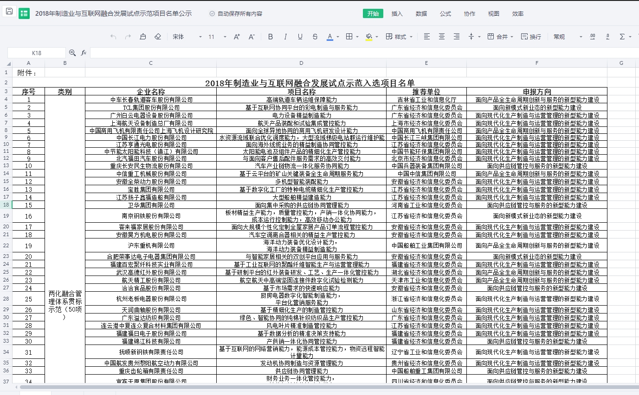This screenshot has height=395, width=639.
Task: Center align text horizontally
Action: click(x=442, y=37)
